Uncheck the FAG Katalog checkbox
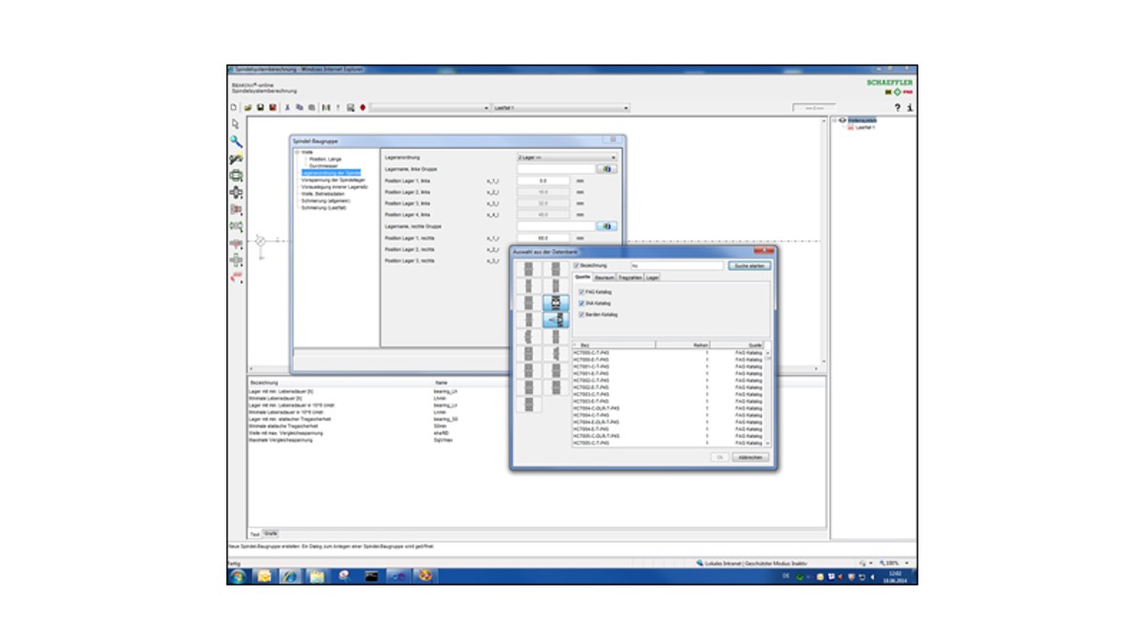 pos(582,292)
